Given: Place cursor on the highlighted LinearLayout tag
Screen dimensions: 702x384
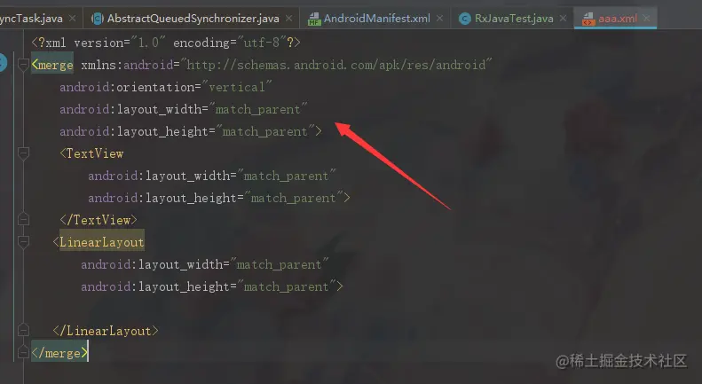Looking at the screenshot, I should pos(102,242).
